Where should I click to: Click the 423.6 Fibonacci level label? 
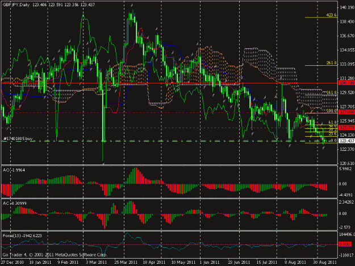(332, 15)
